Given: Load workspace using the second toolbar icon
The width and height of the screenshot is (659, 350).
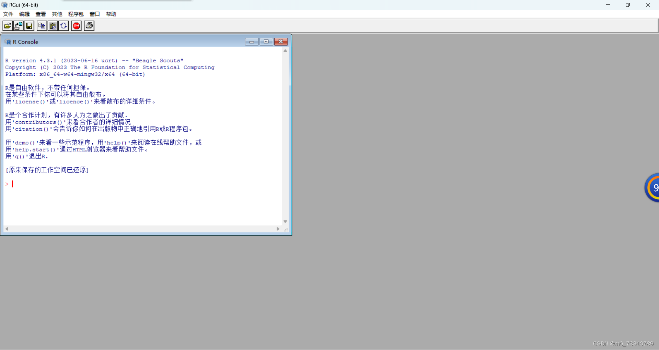Looking at the screenshot, I should coord(18,26).
